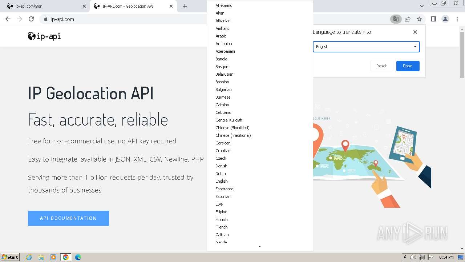Screen dimensions: 465x262
Task: Open the tab search chevron
Action: tap(421, 6)
